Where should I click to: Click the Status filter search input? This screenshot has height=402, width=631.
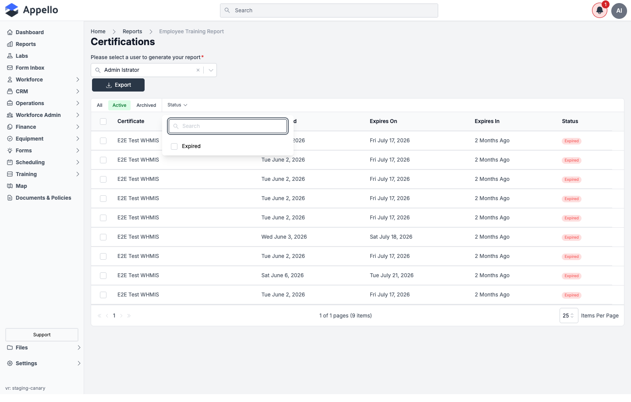coord(228,126)
